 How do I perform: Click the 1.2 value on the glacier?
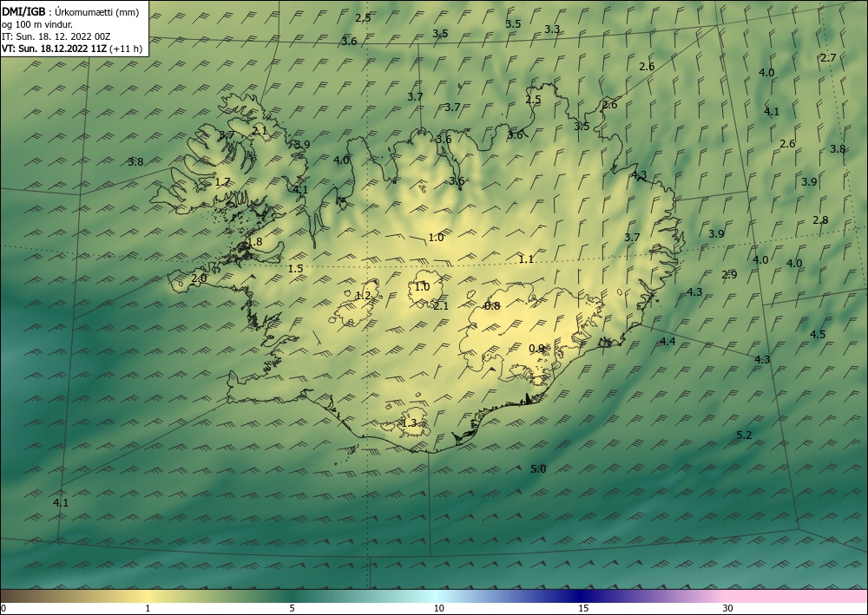(x=363, y=296)
